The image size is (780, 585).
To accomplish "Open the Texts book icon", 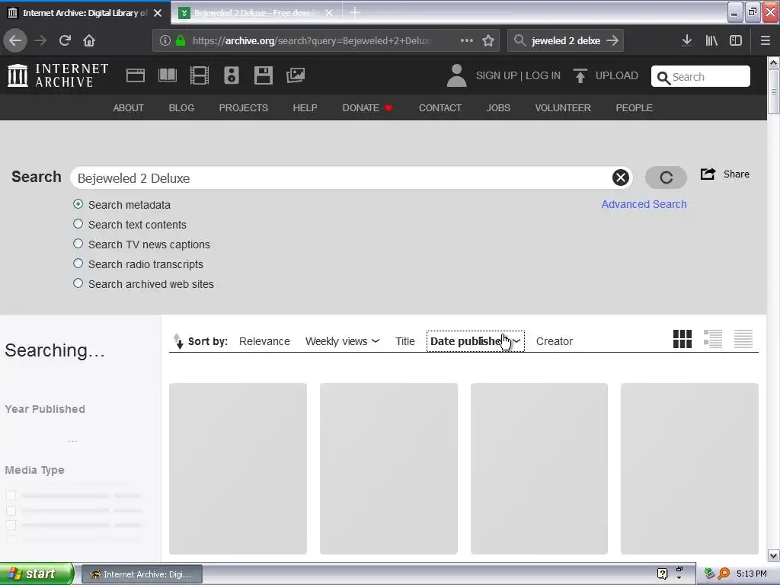I will tap(167, 75).
